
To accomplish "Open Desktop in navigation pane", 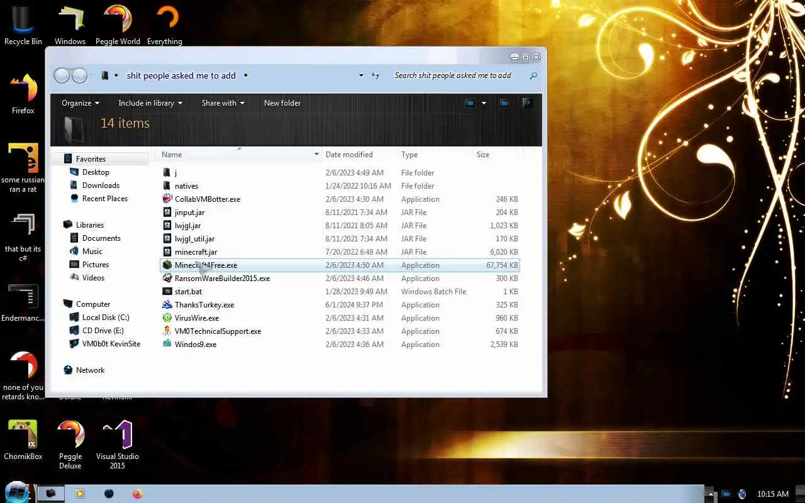I will click(96, 172).
